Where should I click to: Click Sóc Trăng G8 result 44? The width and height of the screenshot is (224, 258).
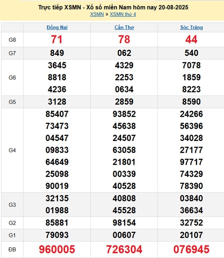(x=191, y=40)
